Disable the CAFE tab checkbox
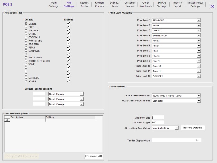 [x=68, y=27]
